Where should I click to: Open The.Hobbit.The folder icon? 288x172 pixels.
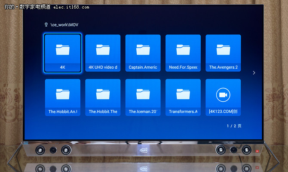click(103, 94)
